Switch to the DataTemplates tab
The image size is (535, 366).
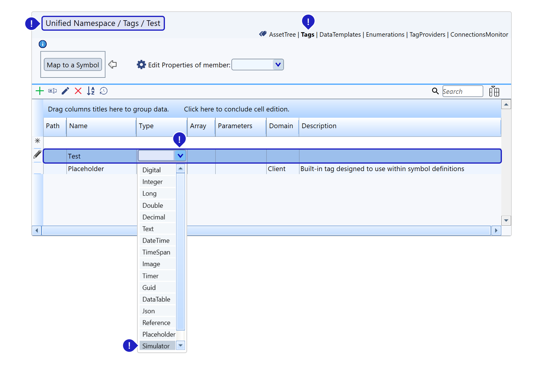click(340, 35)
